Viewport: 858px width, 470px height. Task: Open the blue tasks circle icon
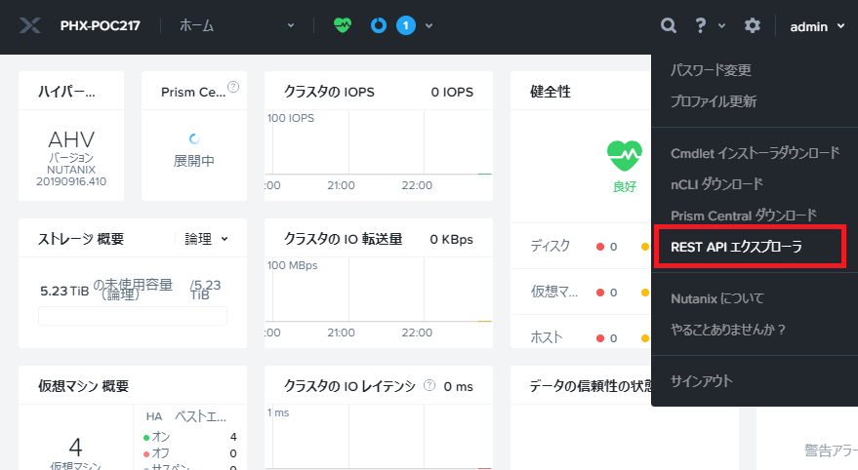[379, 25]
